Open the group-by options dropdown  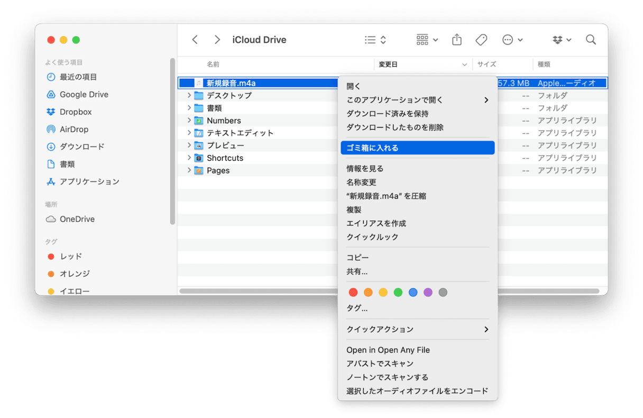coord(427,40)
